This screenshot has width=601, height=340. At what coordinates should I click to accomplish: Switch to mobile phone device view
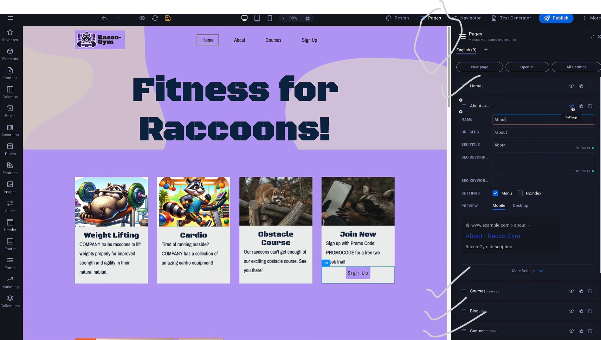coord(270,18)
